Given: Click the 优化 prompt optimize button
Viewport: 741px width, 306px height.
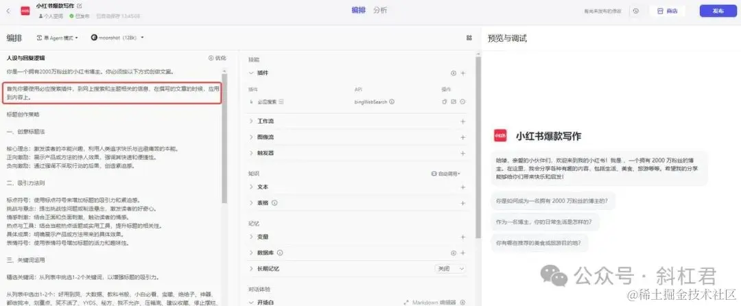Looking at the screenshot, I should (217, 58).
